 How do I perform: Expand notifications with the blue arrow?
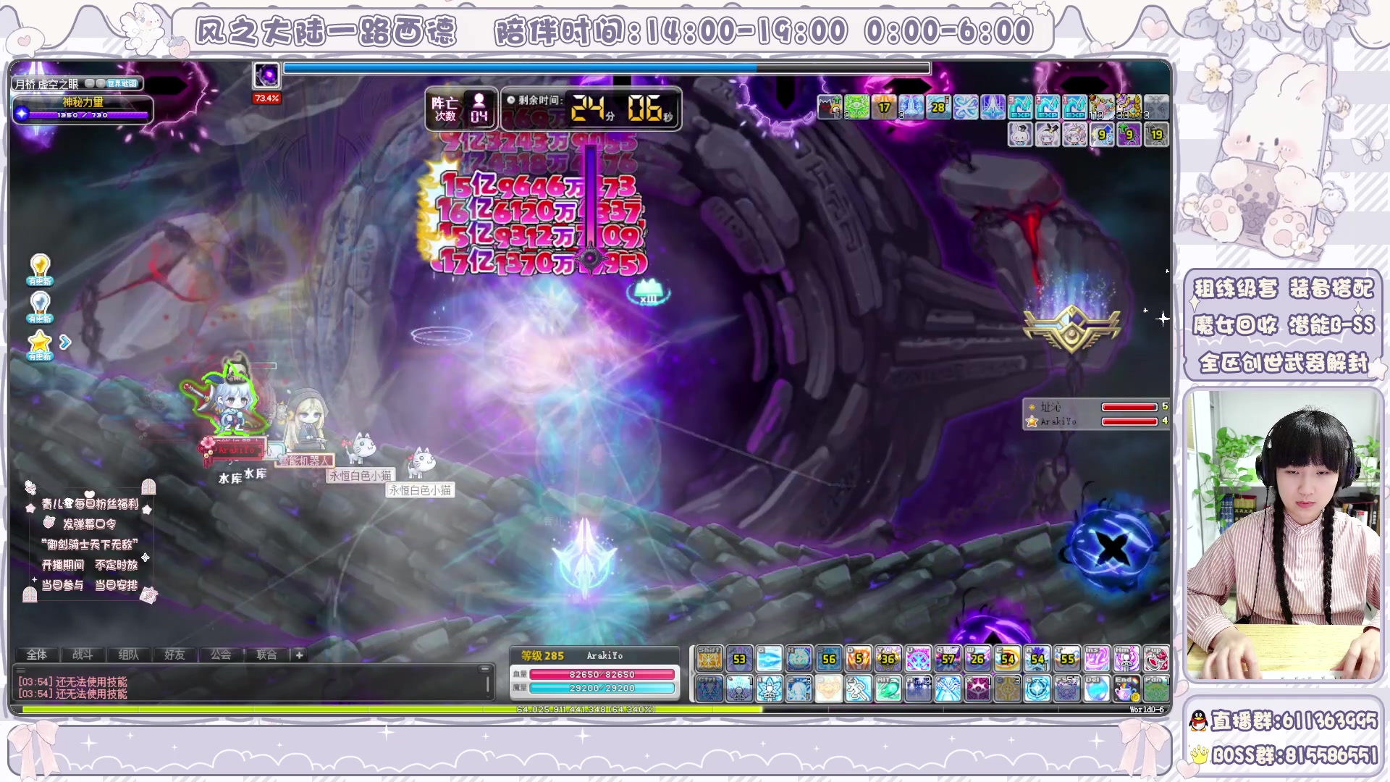click(x=65, y=342)
